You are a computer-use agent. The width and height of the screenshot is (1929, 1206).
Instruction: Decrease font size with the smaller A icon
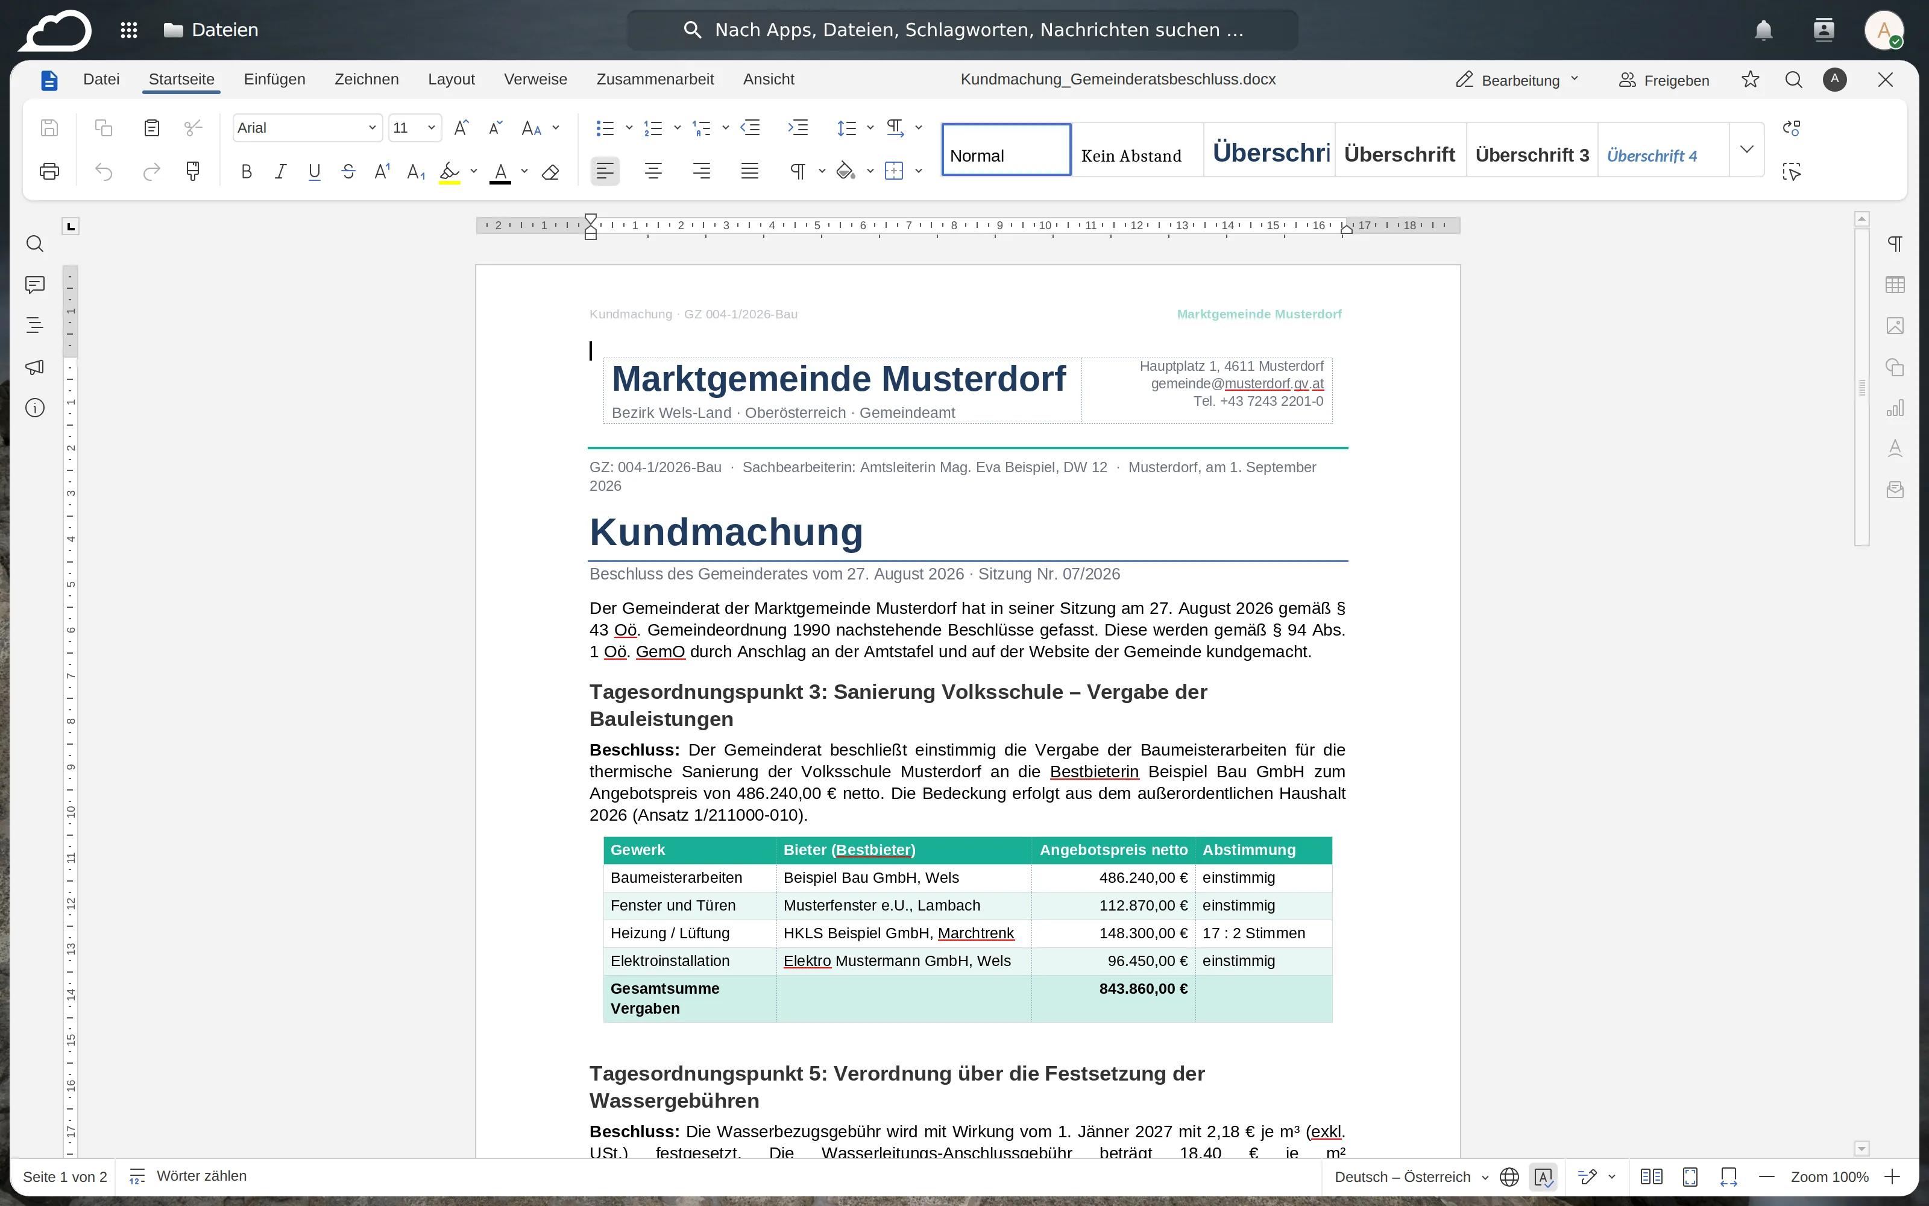pyautogui.click(x=495, y=128)
